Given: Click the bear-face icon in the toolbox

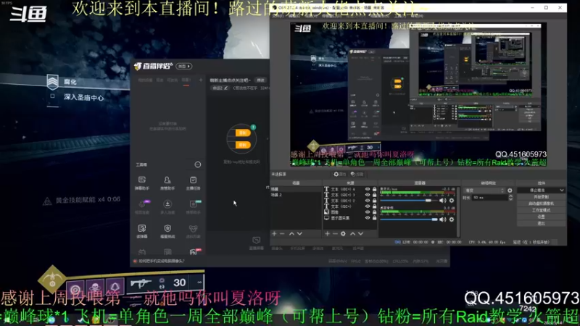Looking at the screenshot, I should (x=193, y=228).
